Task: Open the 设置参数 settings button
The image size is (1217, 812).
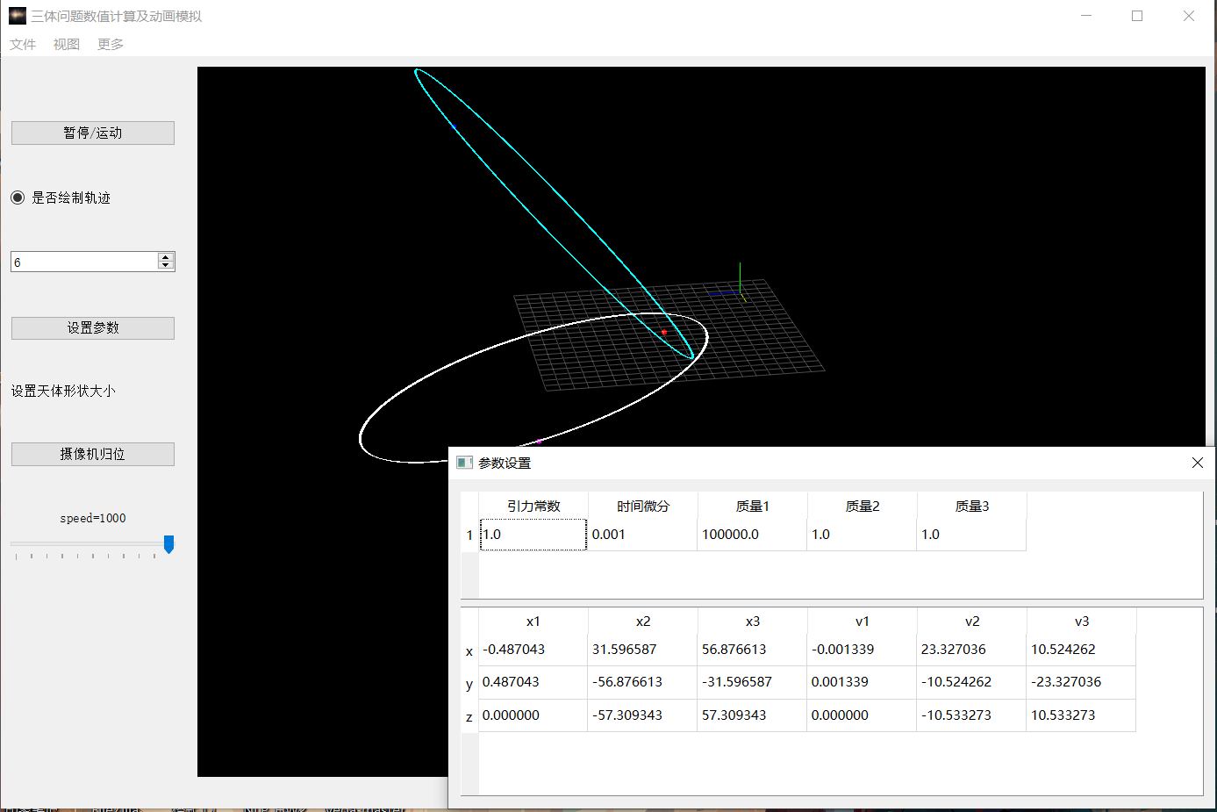Action: click(x=92, y=327)
